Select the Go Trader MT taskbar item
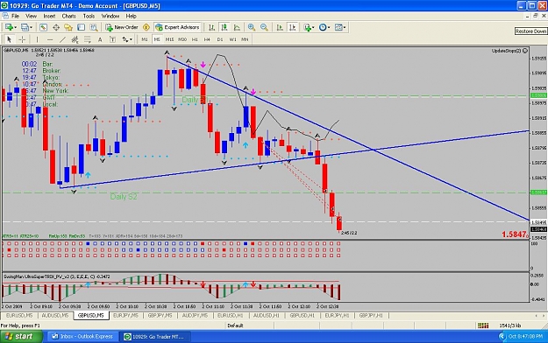548x343 pixels. (x=155, y=336)
